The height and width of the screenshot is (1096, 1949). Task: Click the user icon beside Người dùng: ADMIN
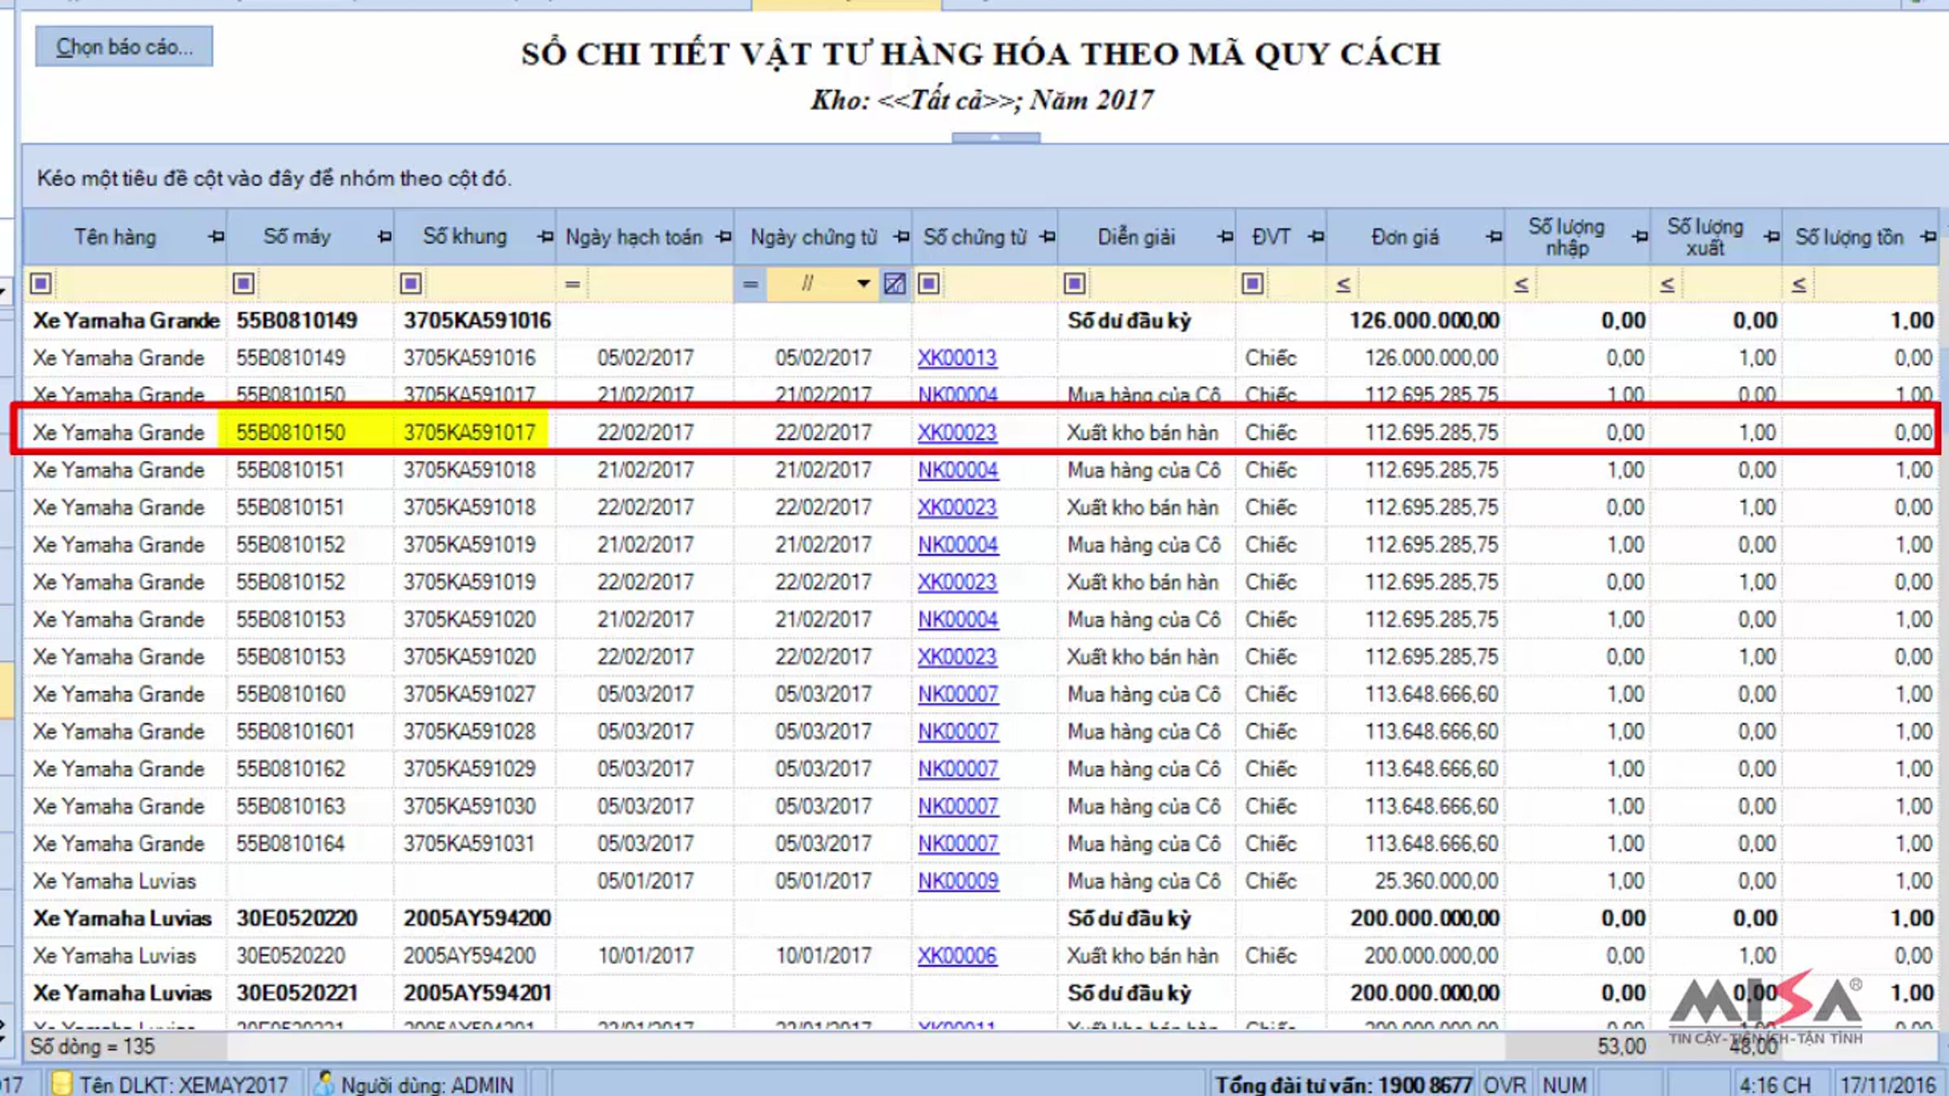pos(324,1083)
